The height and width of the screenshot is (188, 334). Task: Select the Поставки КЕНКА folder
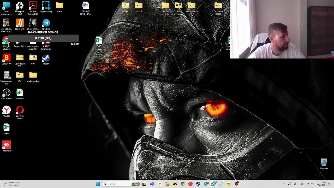click(x=218, y=8)
